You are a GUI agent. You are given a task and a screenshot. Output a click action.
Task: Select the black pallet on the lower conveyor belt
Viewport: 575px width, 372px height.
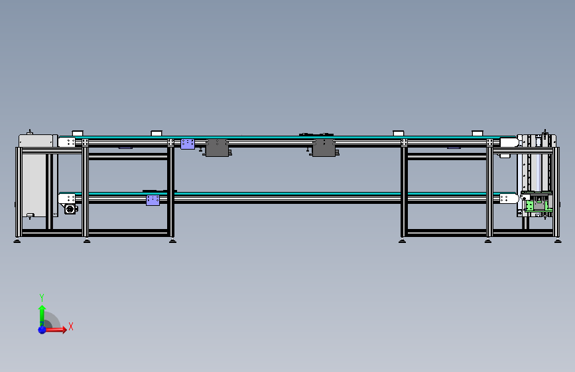pos(160,191)
